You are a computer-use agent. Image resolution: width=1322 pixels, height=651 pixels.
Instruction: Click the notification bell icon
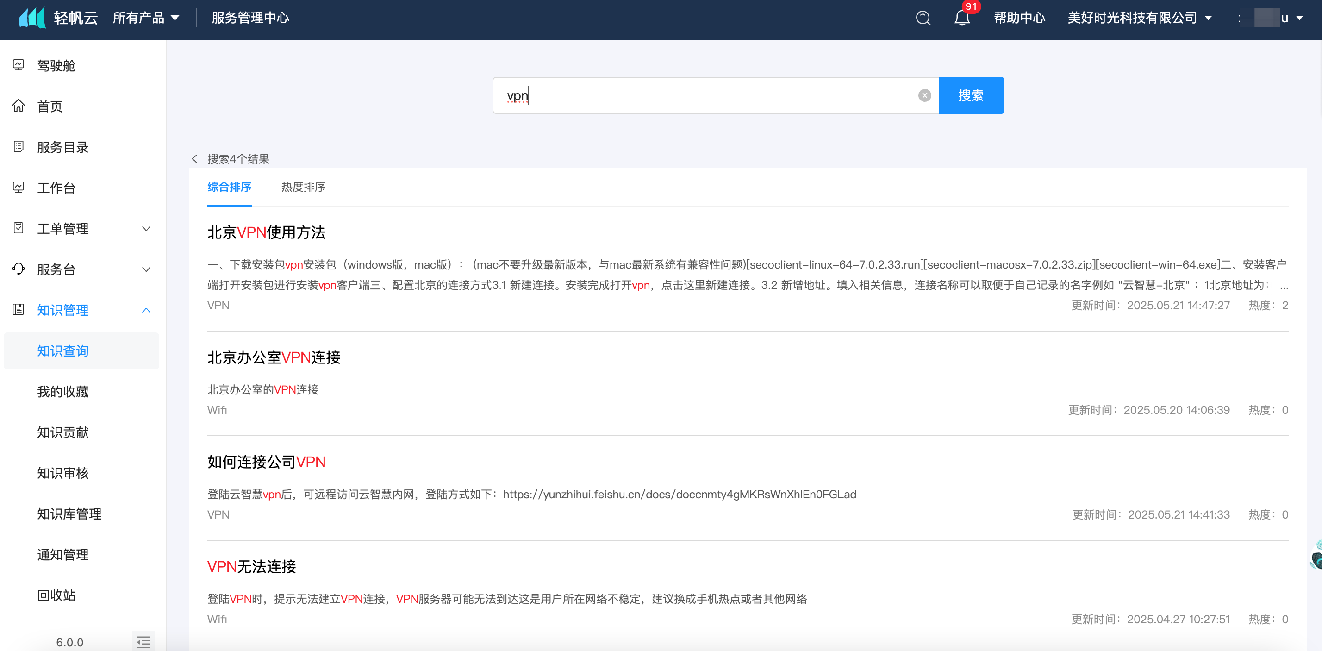(962, 18)
